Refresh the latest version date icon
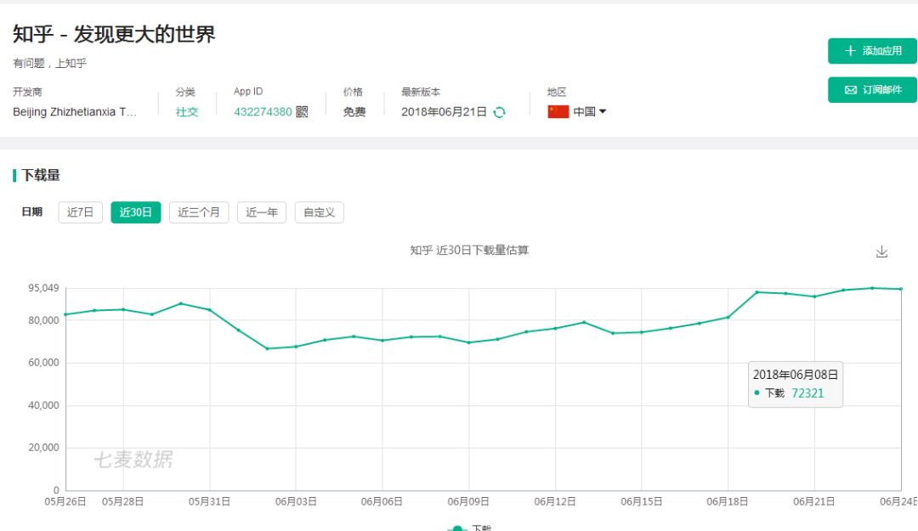Screen dimensions: 918x531 (x=500, y=112)
